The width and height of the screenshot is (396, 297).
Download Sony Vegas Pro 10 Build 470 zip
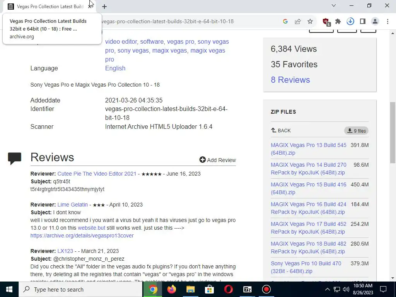tap(306, 267)
